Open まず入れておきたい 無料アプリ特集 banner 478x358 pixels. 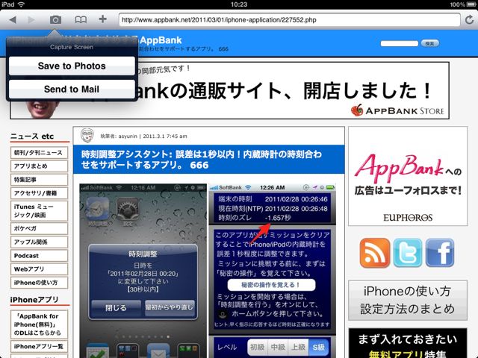click(x=408, y=343)
